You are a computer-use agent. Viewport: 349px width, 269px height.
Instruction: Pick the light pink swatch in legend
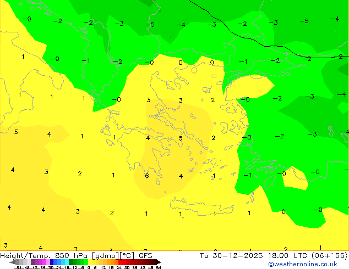[48, 262]
